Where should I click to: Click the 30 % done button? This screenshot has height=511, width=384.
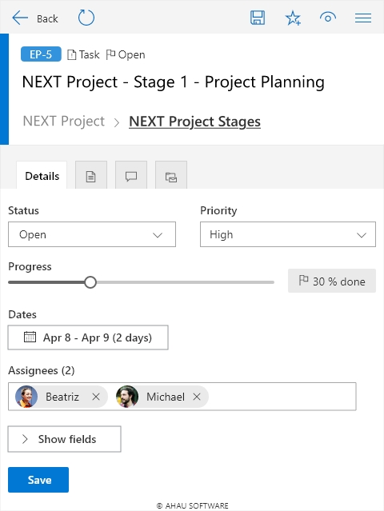(x=332, y=281)
